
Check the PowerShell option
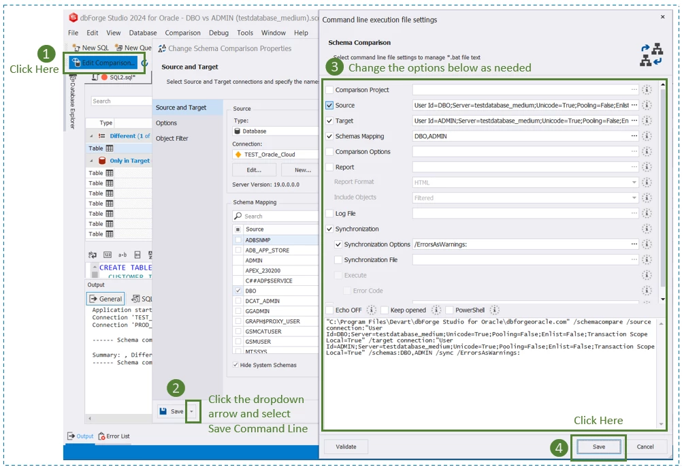(x=449, y=310)
